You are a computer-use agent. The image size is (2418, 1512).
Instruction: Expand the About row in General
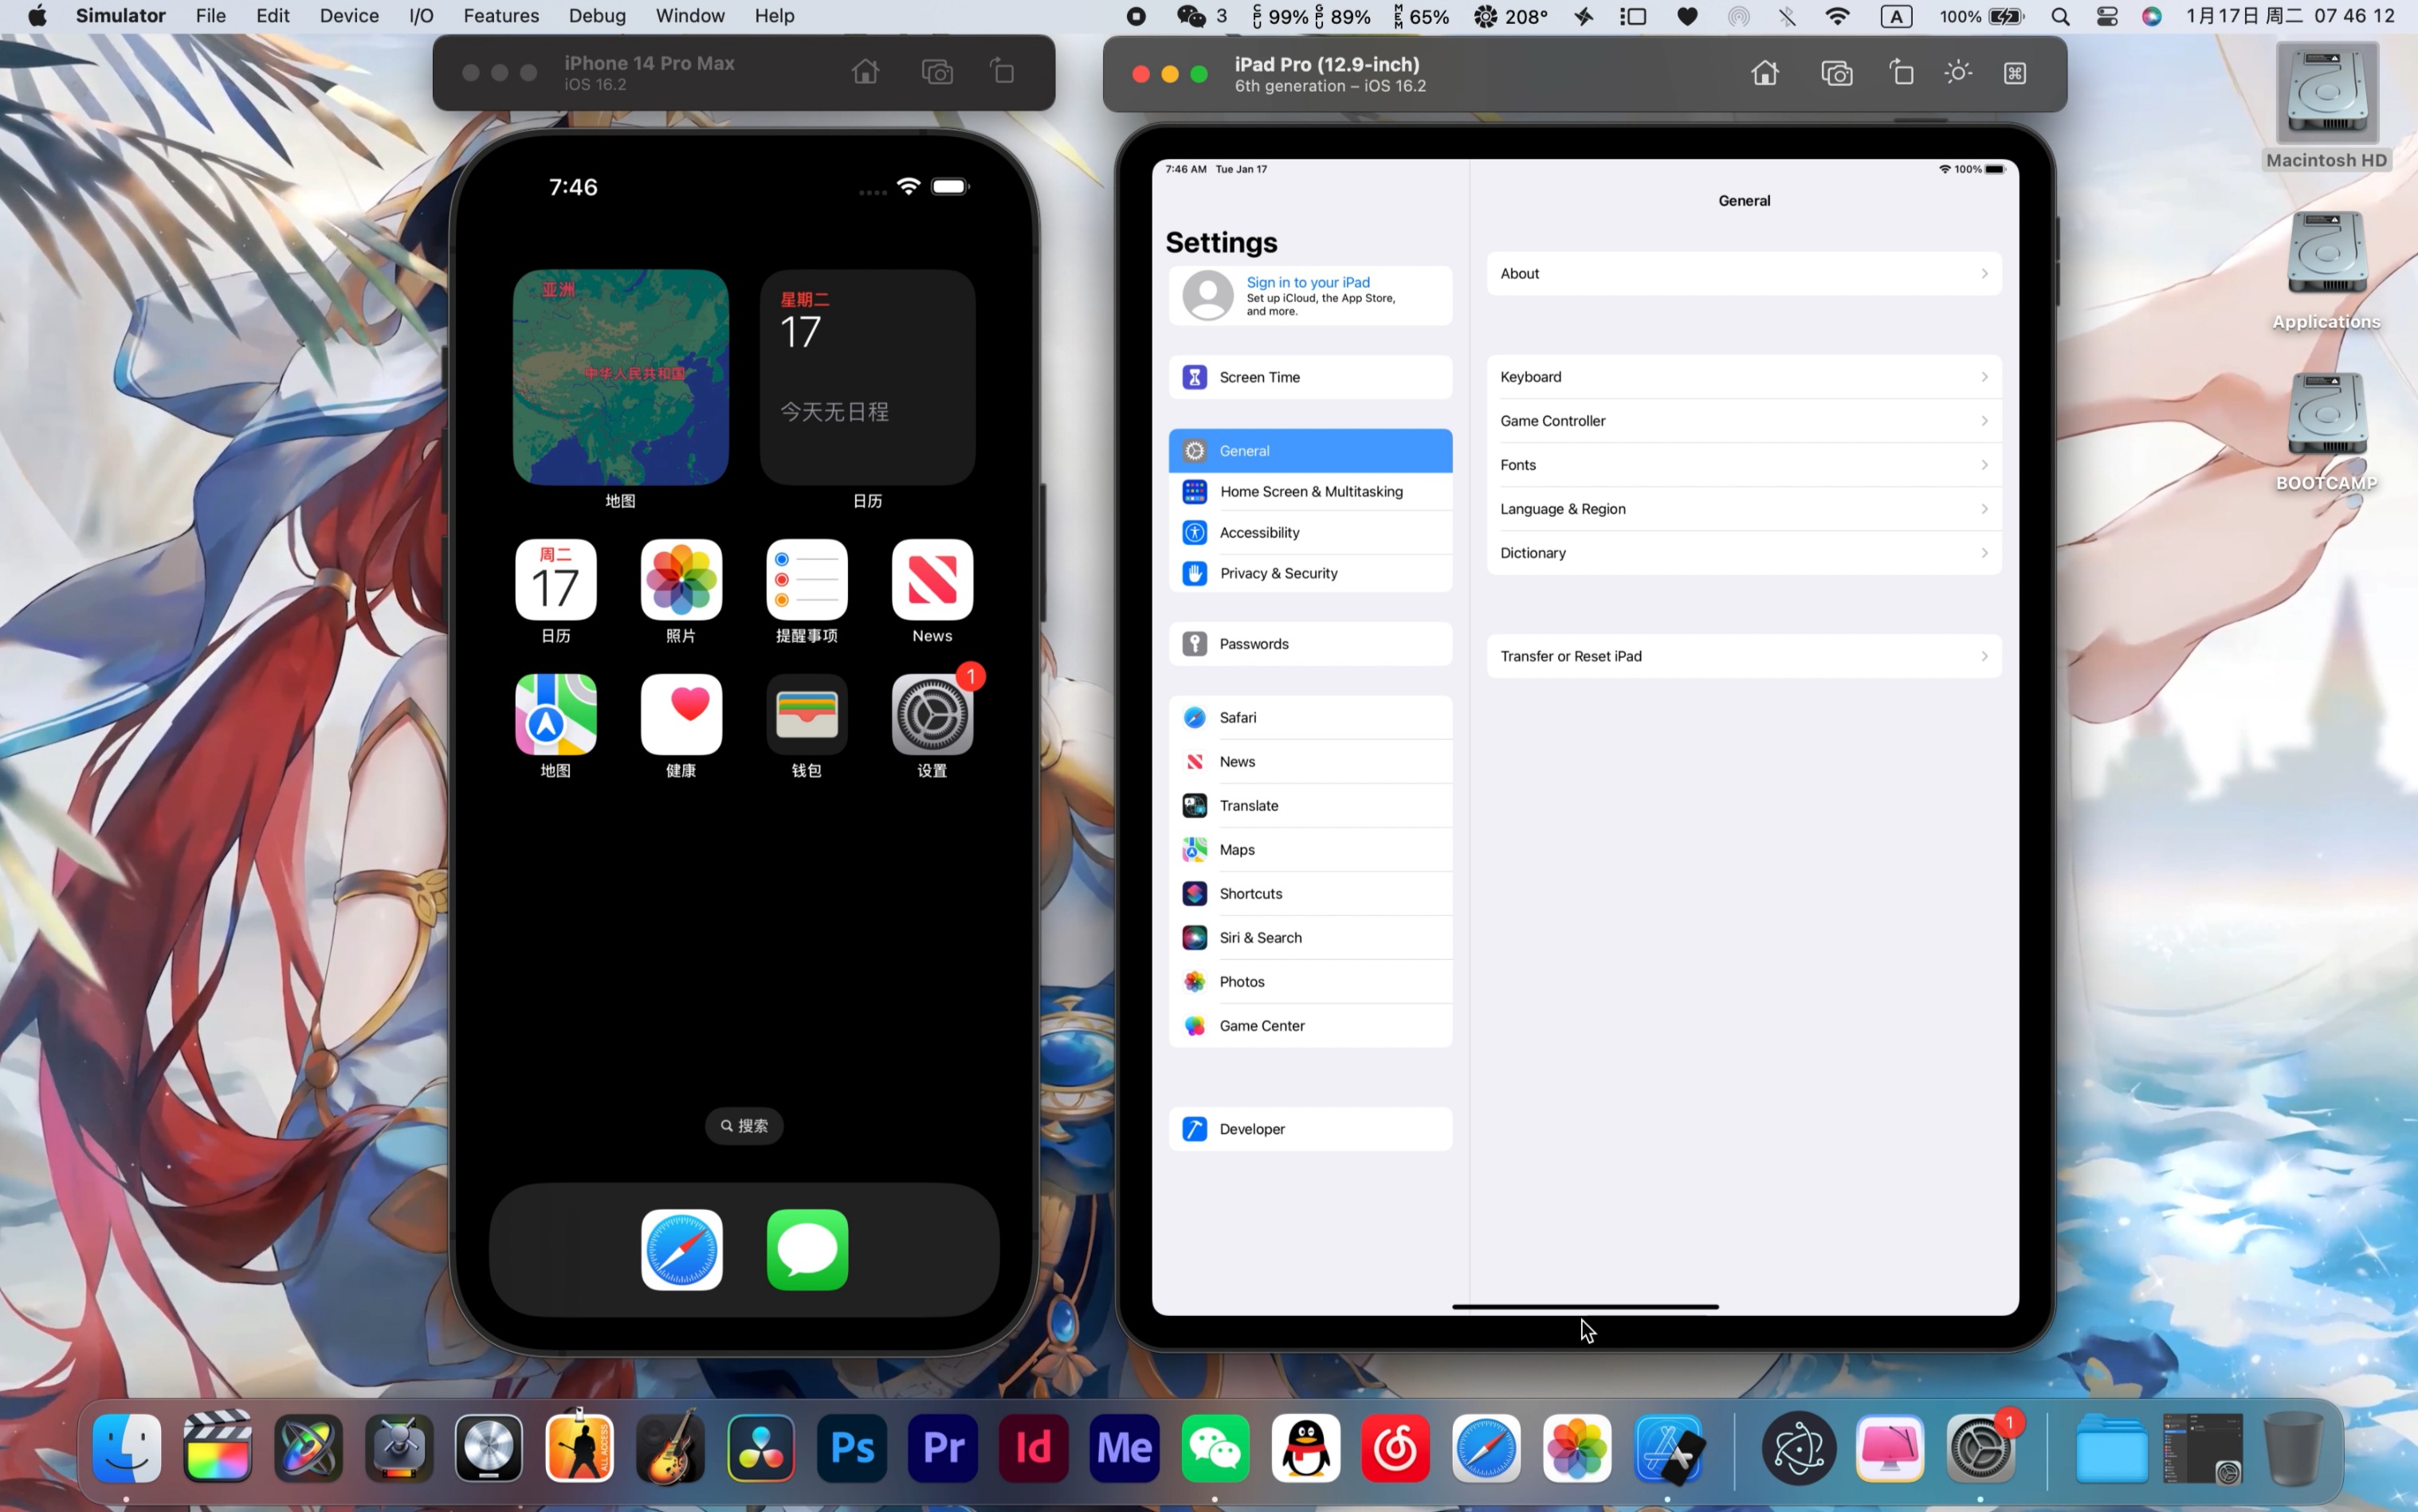[1744, 273]
